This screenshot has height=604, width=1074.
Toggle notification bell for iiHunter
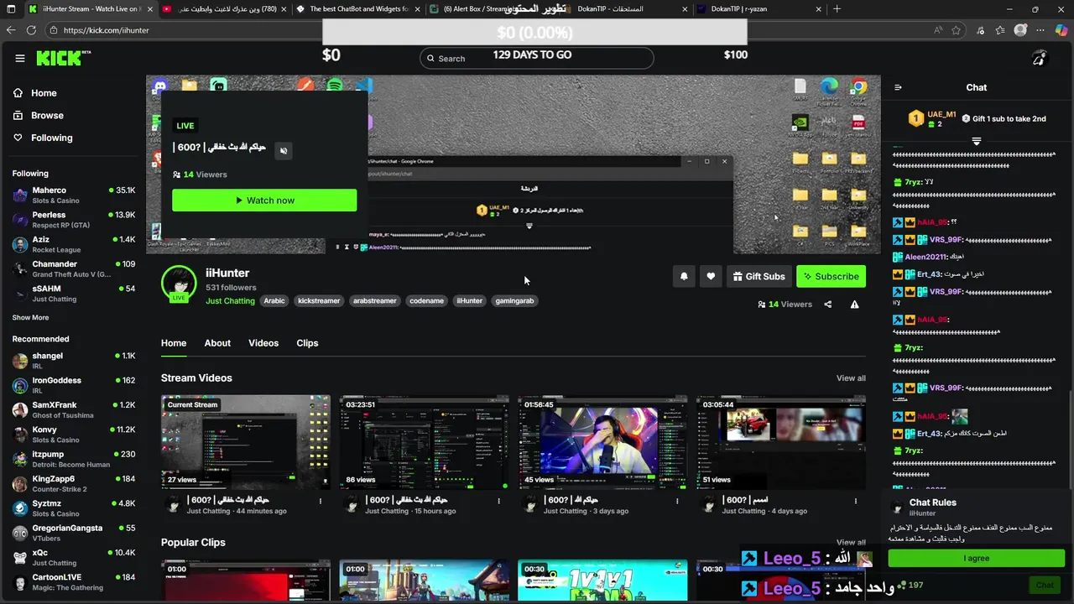click(684, 276)
